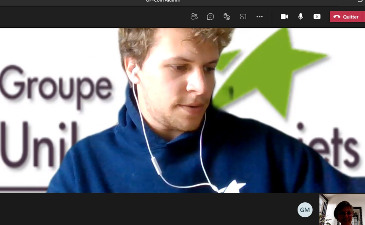Open the raise hand and reactions icon

(x=227, y=17)
